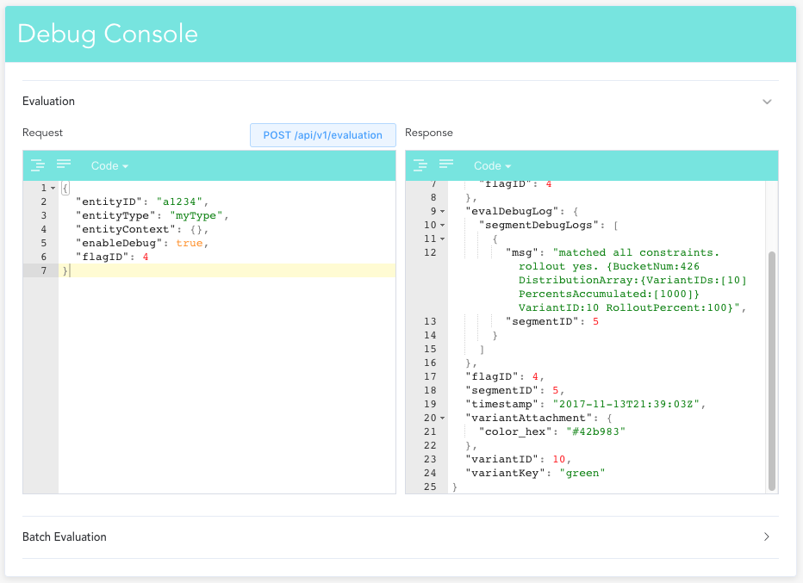803x583 pixels.
Task: Click color_hex value "#42b983"
Action: pos(596,432)
